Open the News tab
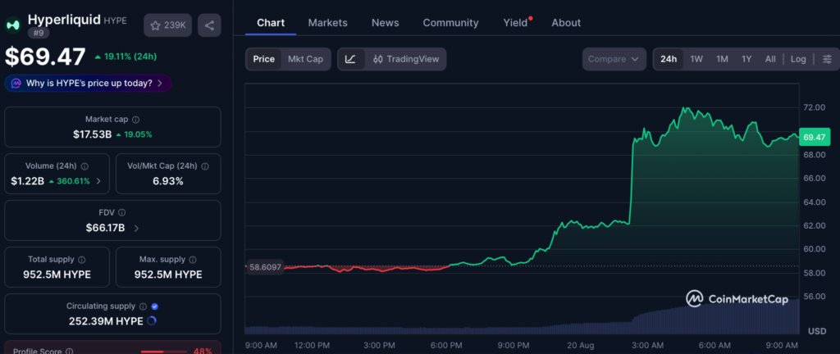The height and width of the screenshot is (354, 840). 386,22
